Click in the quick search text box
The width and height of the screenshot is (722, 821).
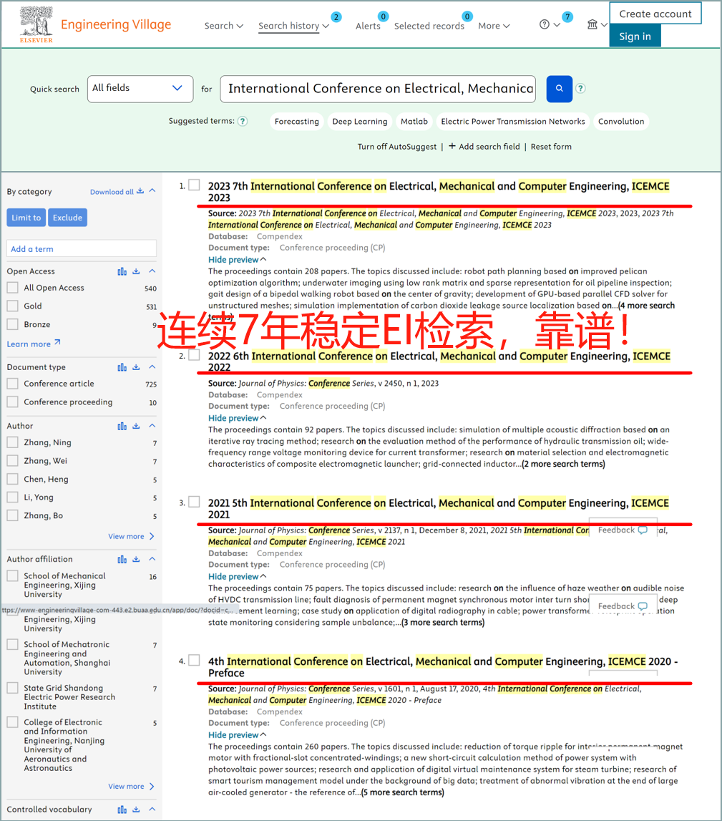pyautogui.click(x=378, y=89)
